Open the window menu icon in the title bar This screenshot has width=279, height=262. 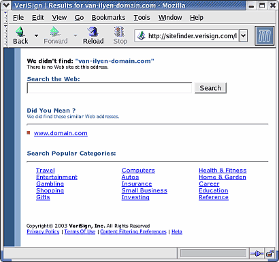tap(6, 5)
